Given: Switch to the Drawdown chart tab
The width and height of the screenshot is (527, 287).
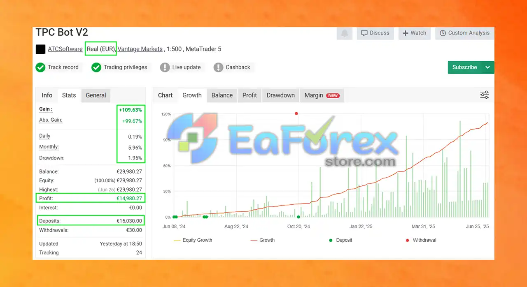Looking at the screenshot, I should pyautogui.click(x=281, y=95).
